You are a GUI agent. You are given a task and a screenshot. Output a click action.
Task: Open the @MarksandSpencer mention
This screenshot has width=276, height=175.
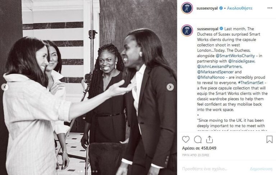(x=215, y=72)
